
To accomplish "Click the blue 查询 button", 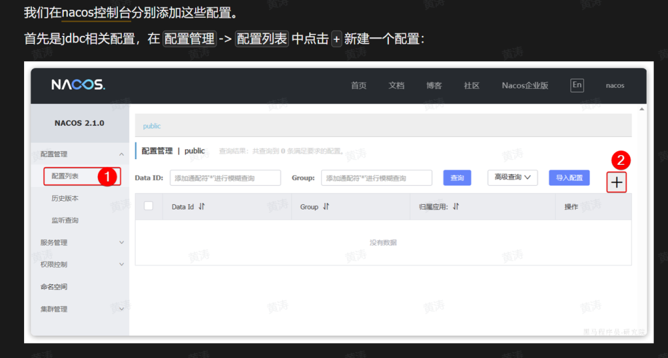I will click(x=457, y=178).
